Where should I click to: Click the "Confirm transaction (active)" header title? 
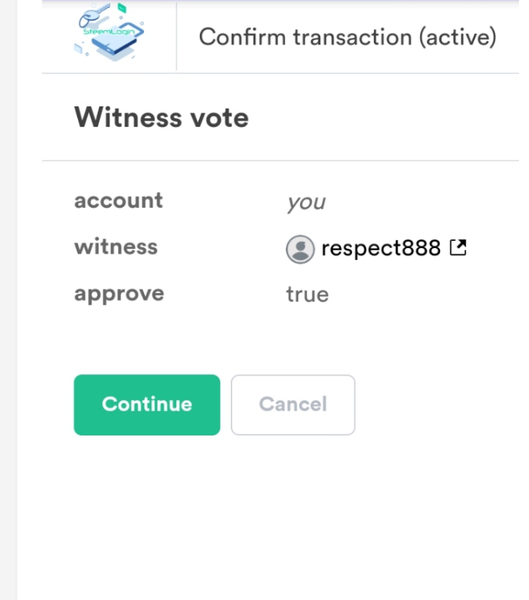point(347,37)
